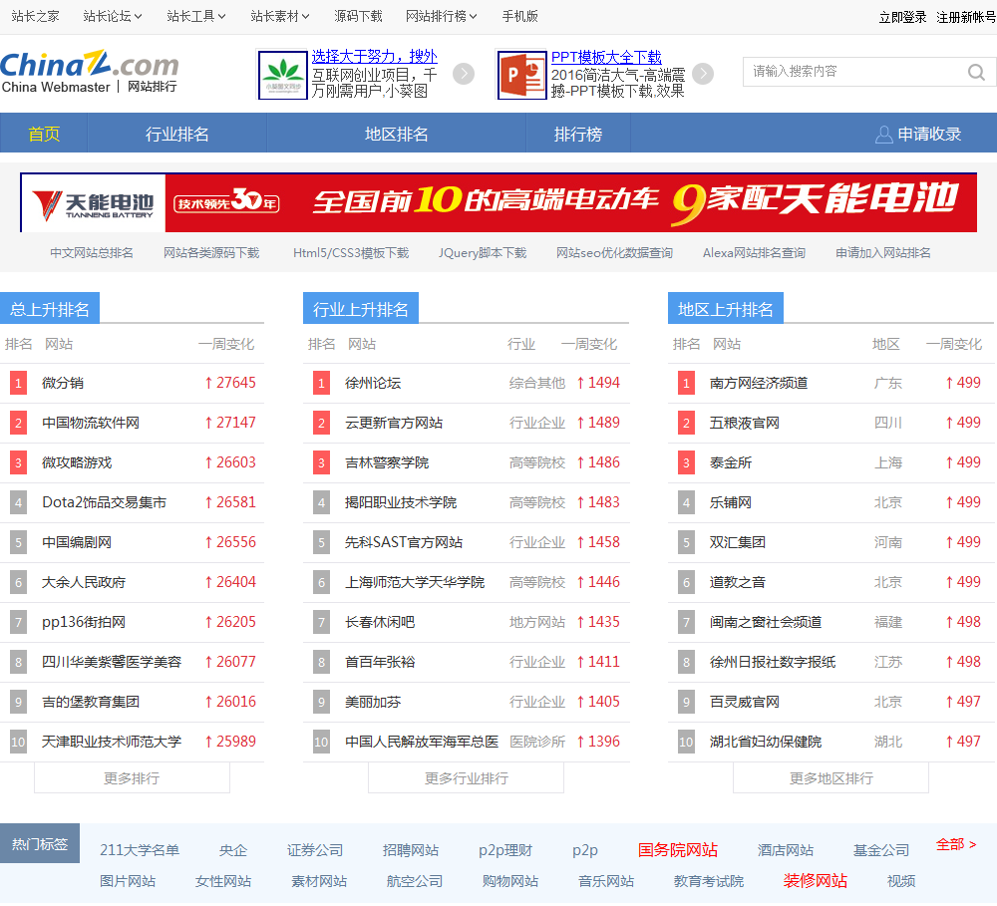
Task: Click the 广东 region label
Action: [x=888, y=383]
